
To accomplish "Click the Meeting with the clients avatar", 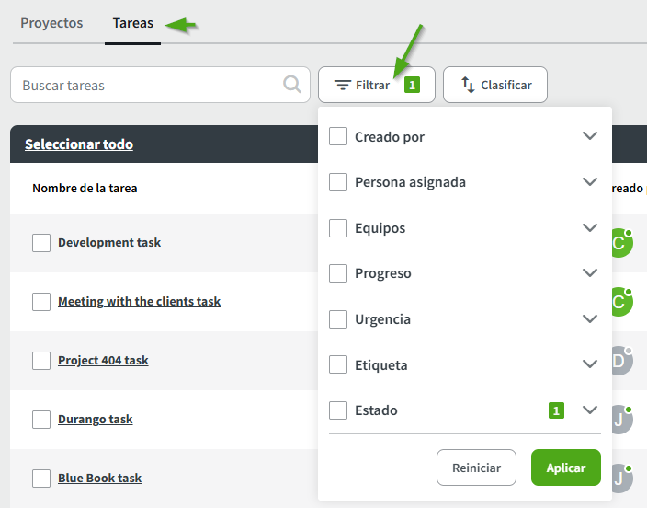I will click(x=620, y=302).
